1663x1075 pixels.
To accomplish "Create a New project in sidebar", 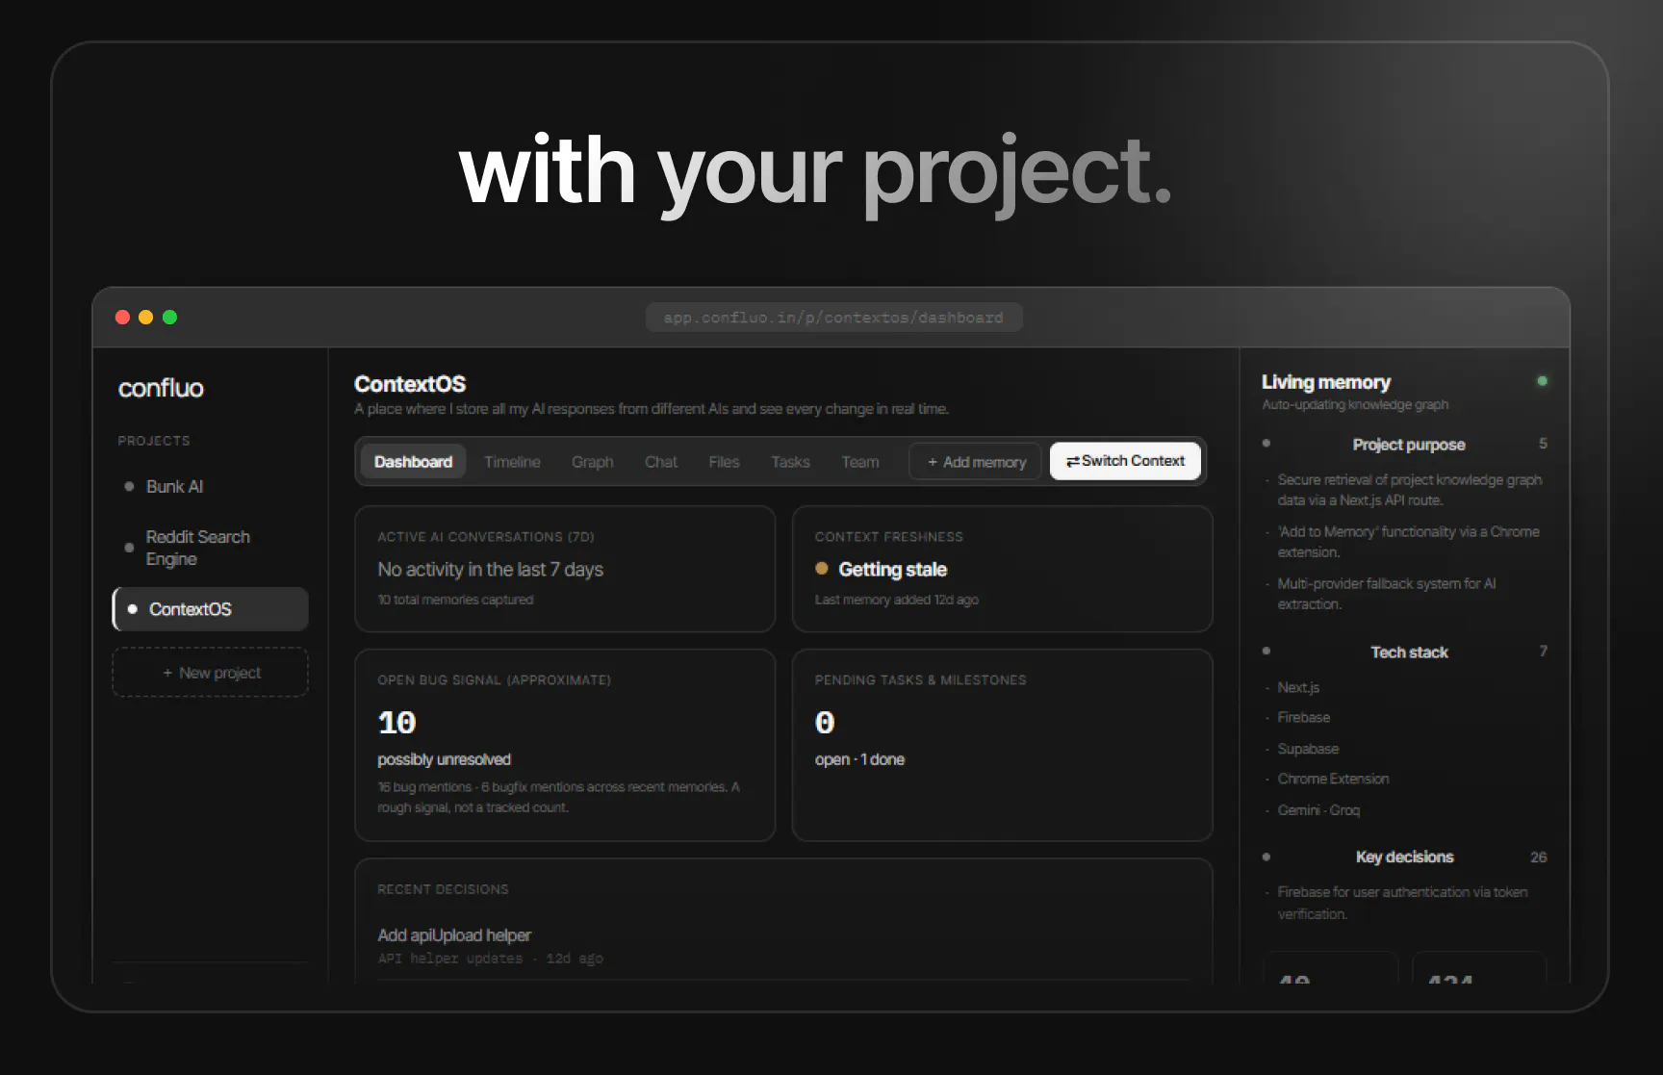I will click(211, 673).
